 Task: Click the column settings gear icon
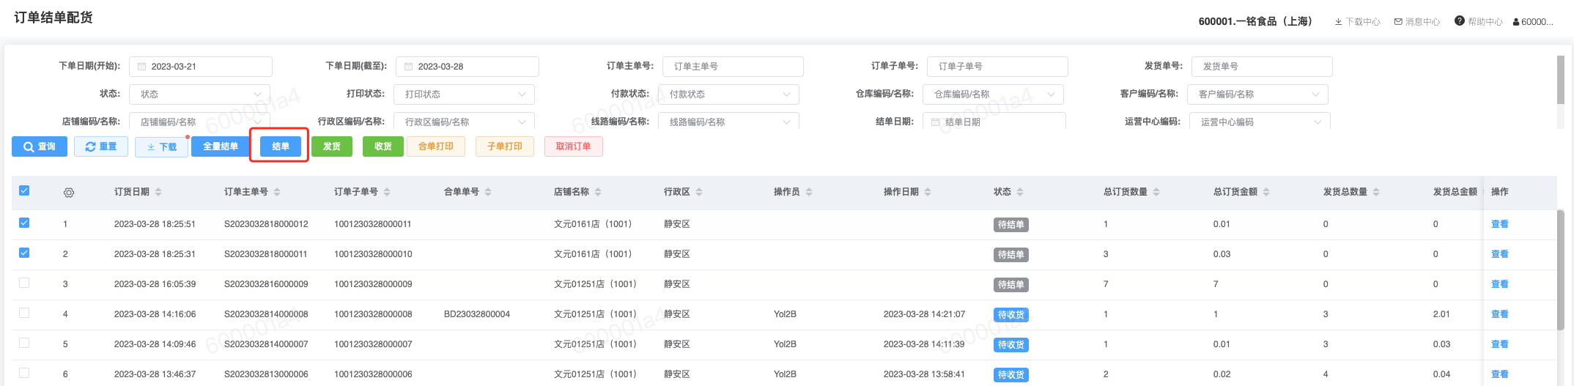point(69,193)
